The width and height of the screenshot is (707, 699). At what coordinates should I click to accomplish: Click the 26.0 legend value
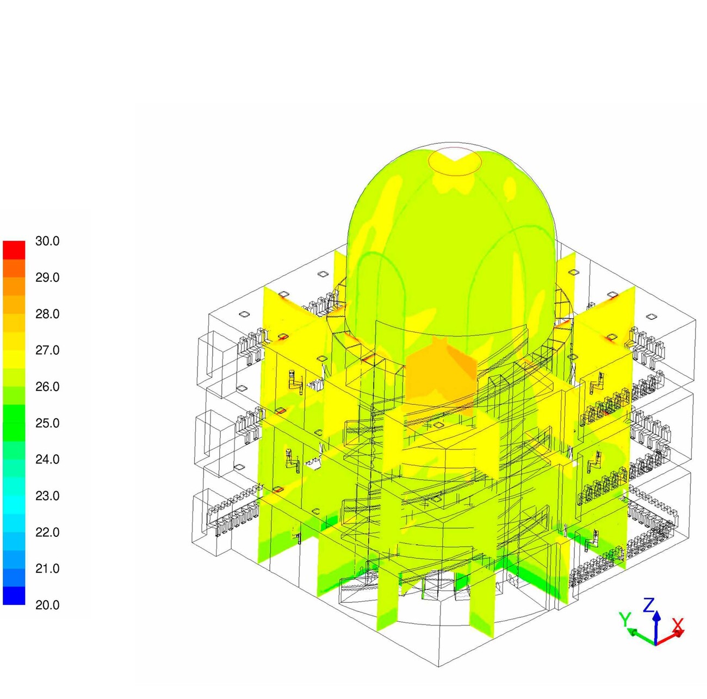(x=47, y=387)
